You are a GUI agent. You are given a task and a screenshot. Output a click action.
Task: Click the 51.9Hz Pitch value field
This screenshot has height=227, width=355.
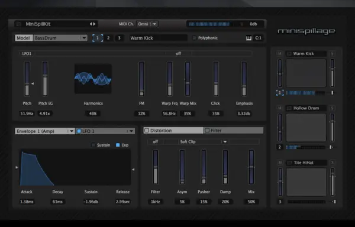27,113
